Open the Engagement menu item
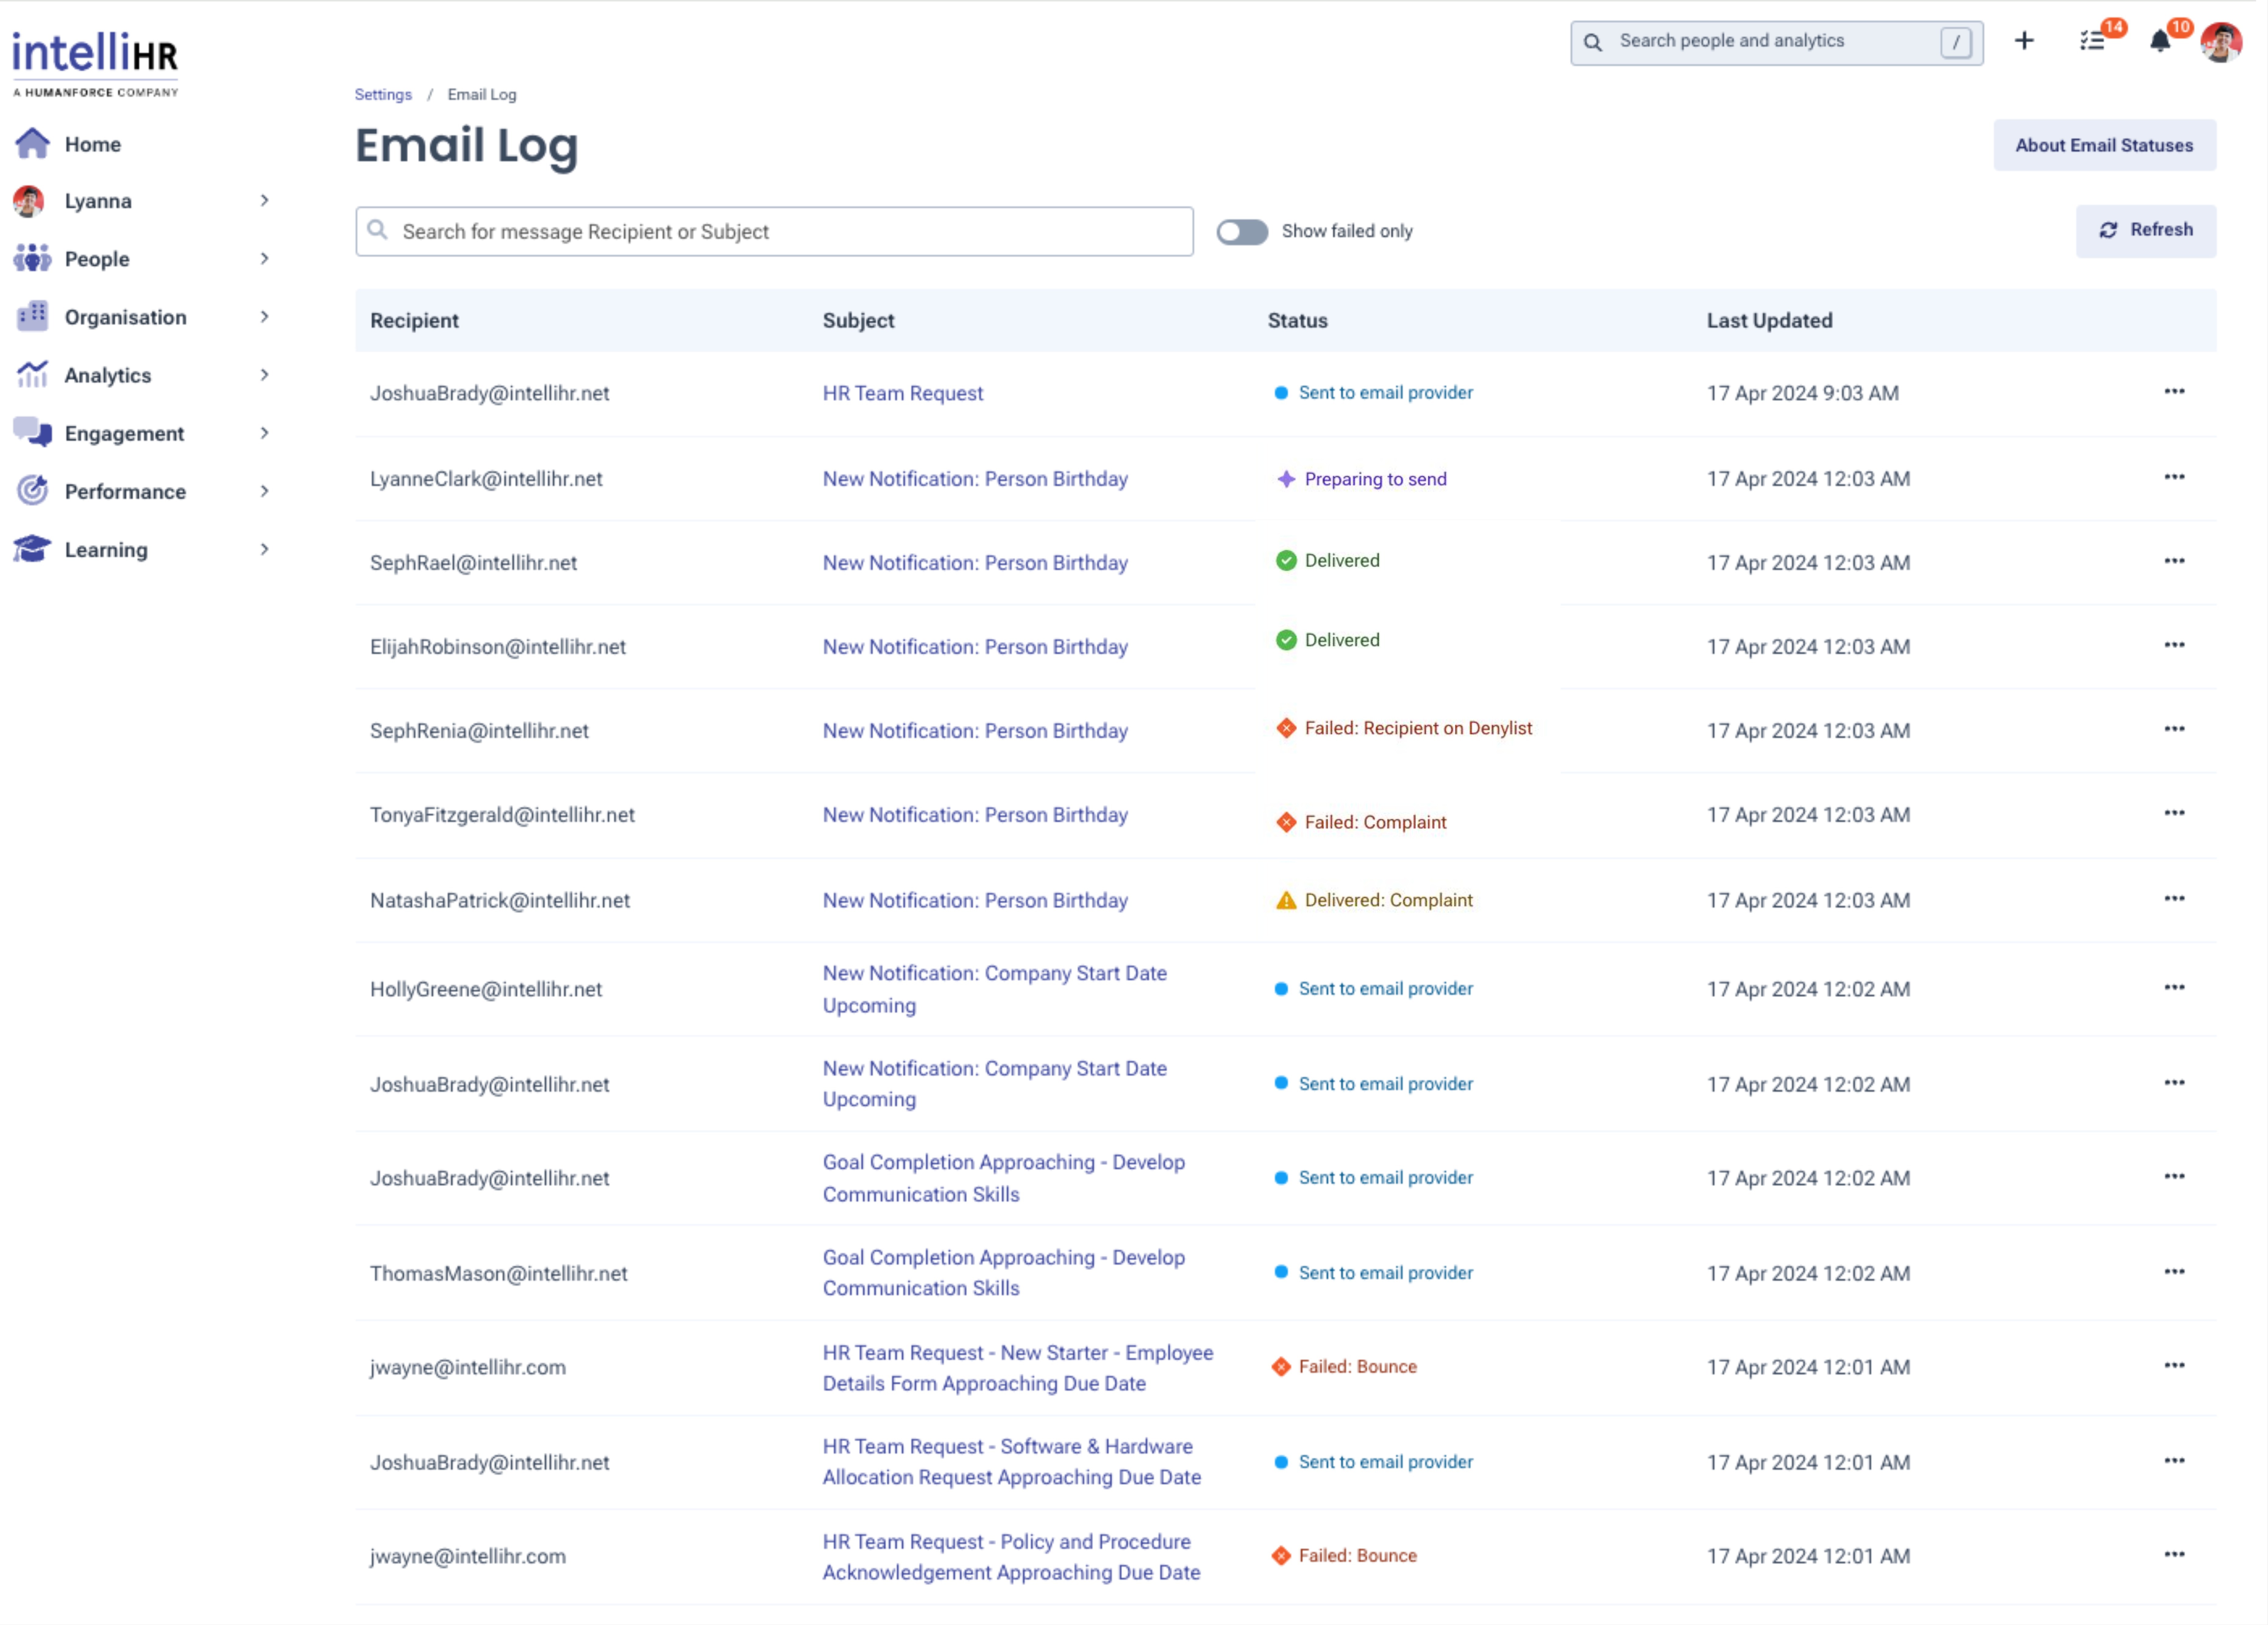 (124, 433)
